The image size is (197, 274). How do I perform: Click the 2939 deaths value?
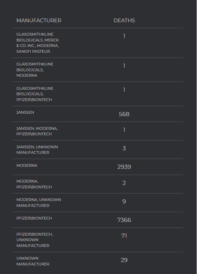(x=124, y=167)
